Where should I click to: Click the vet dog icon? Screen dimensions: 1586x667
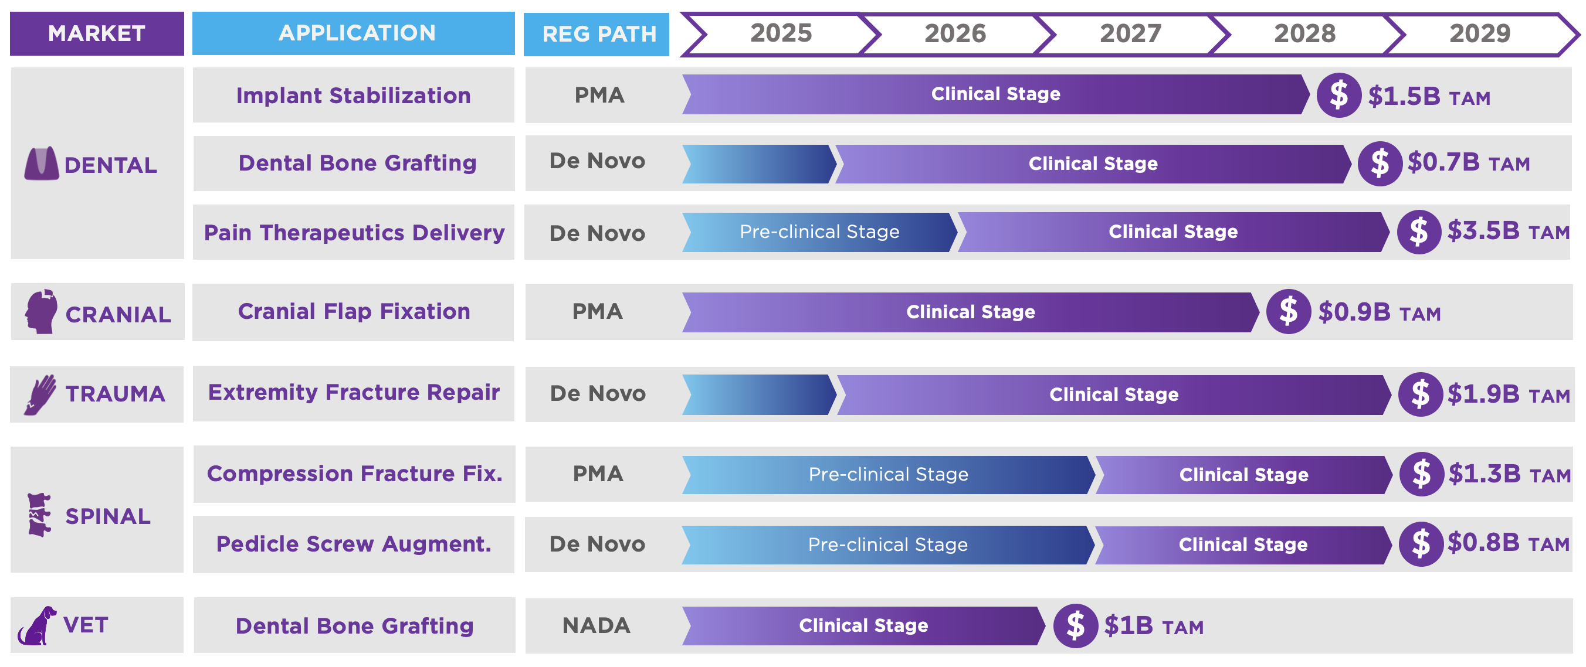click(37, 626)
